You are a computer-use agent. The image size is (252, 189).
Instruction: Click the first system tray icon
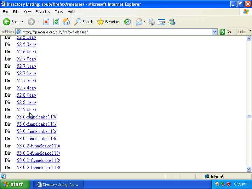point(217,184)
